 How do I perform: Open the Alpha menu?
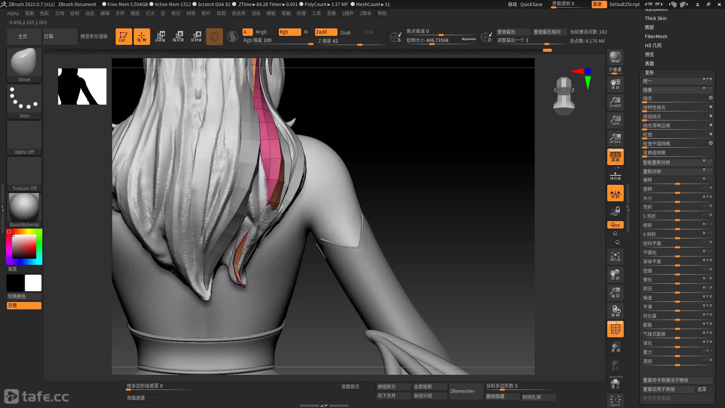13,13
